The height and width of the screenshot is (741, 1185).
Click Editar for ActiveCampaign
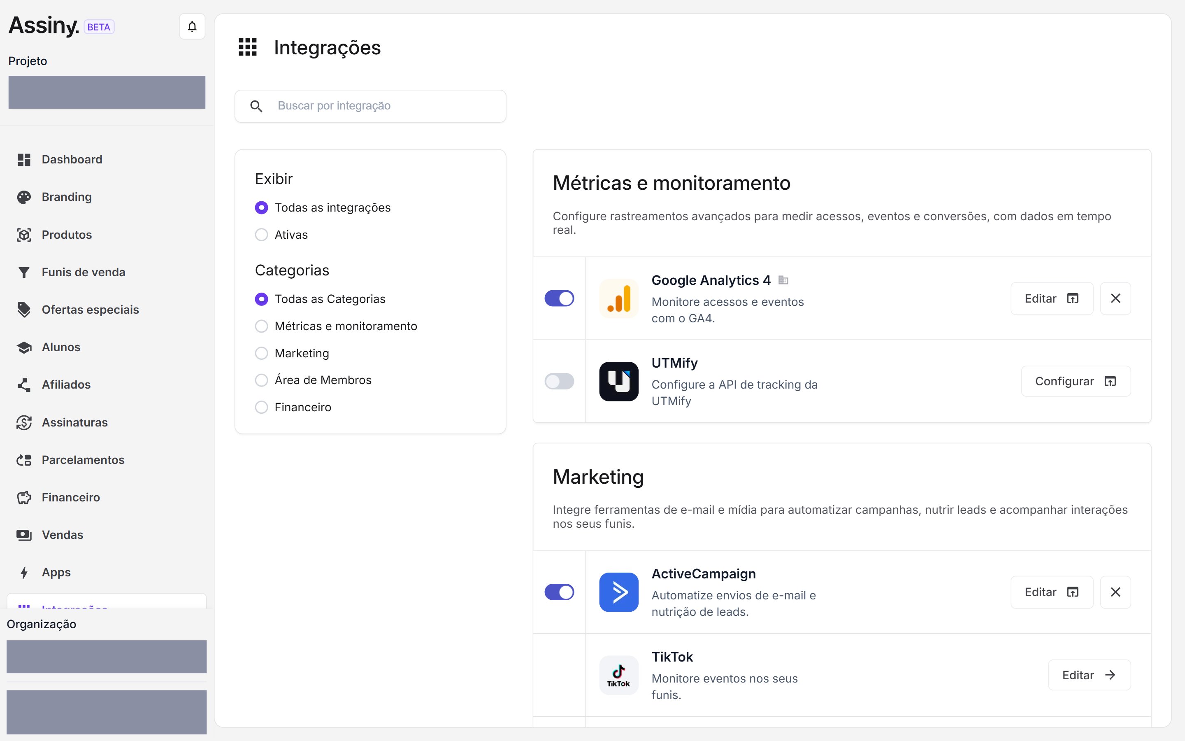[x=1052, y=592]
